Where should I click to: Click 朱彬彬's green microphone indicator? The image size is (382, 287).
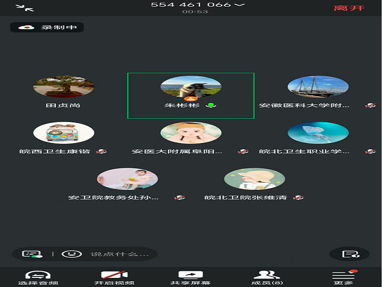211,105
